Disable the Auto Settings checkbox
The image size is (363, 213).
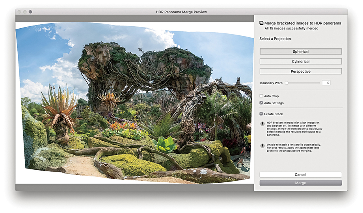click(x=261, y=103)
